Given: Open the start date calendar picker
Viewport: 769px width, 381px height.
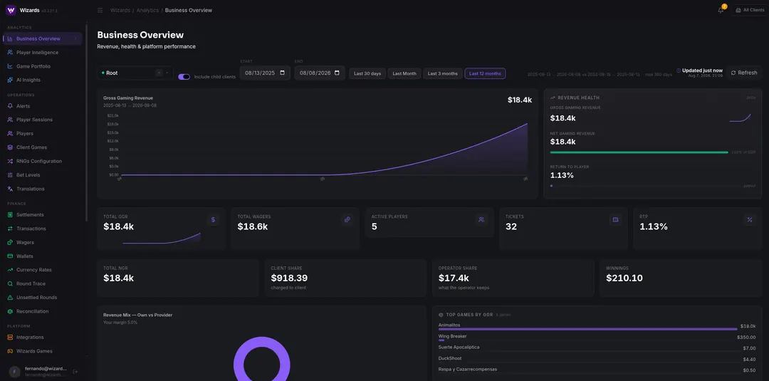Looking at the screenshot, I should [282, 73].
